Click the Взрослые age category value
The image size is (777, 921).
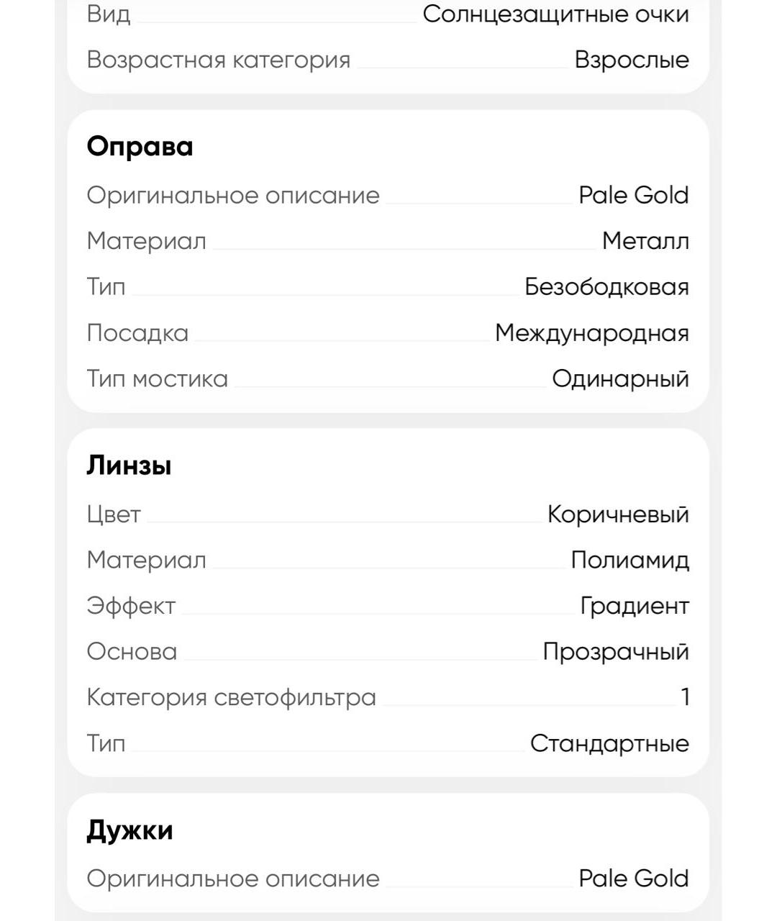point(631,60)
